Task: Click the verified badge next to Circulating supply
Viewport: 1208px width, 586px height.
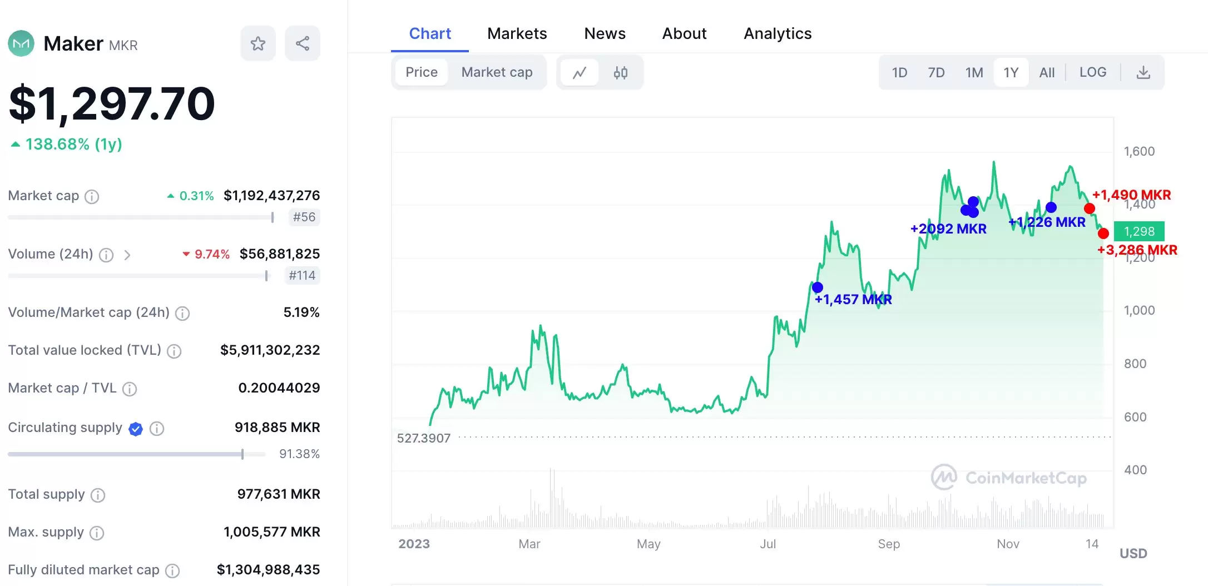Action: (136, 429)
